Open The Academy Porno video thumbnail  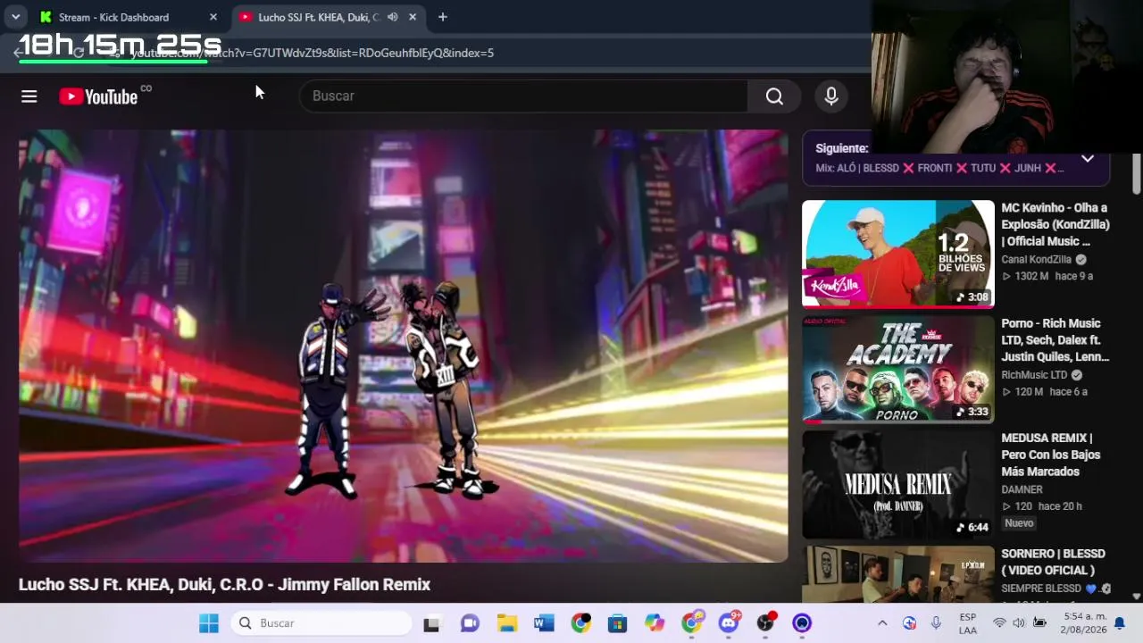pos(897,369)
